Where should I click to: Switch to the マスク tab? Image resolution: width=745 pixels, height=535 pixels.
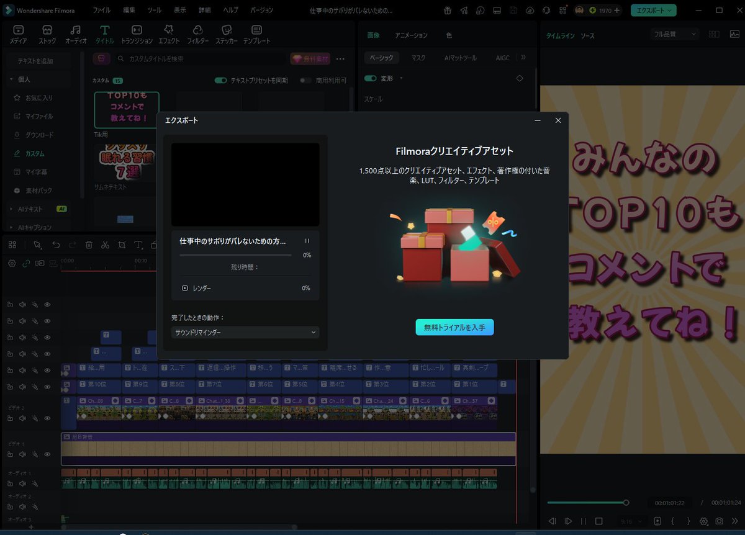point(418,58)
